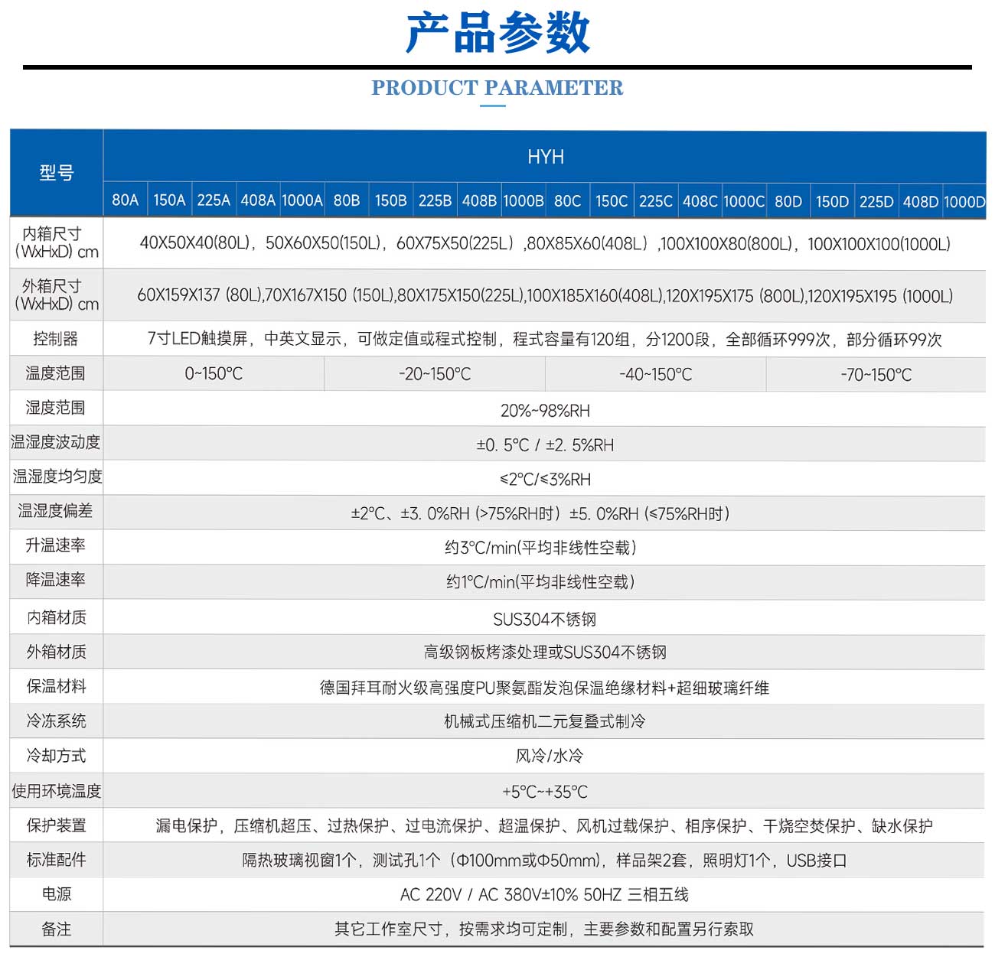Click the 温湿度偏差 row label
This screenshot has width=995, height=960.
point(56,511)
